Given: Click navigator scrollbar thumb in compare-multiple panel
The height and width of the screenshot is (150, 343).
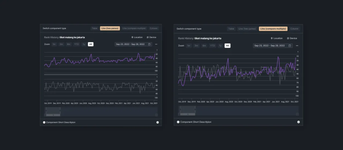Looking at the screenshot, I should pyautogui.click(x=188, y=114).
